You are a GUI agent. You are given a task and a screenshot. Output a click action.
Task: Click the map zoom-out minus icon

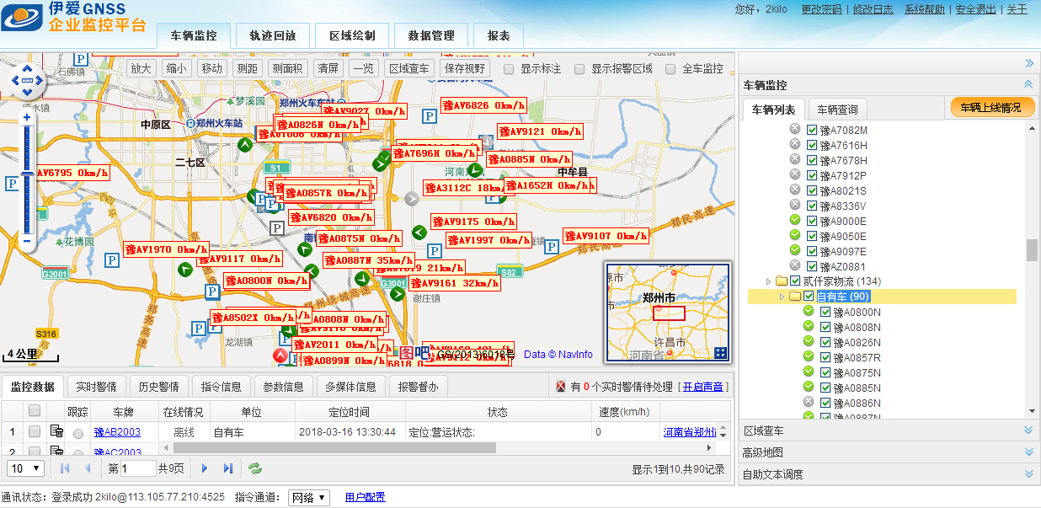pos(27,242)
